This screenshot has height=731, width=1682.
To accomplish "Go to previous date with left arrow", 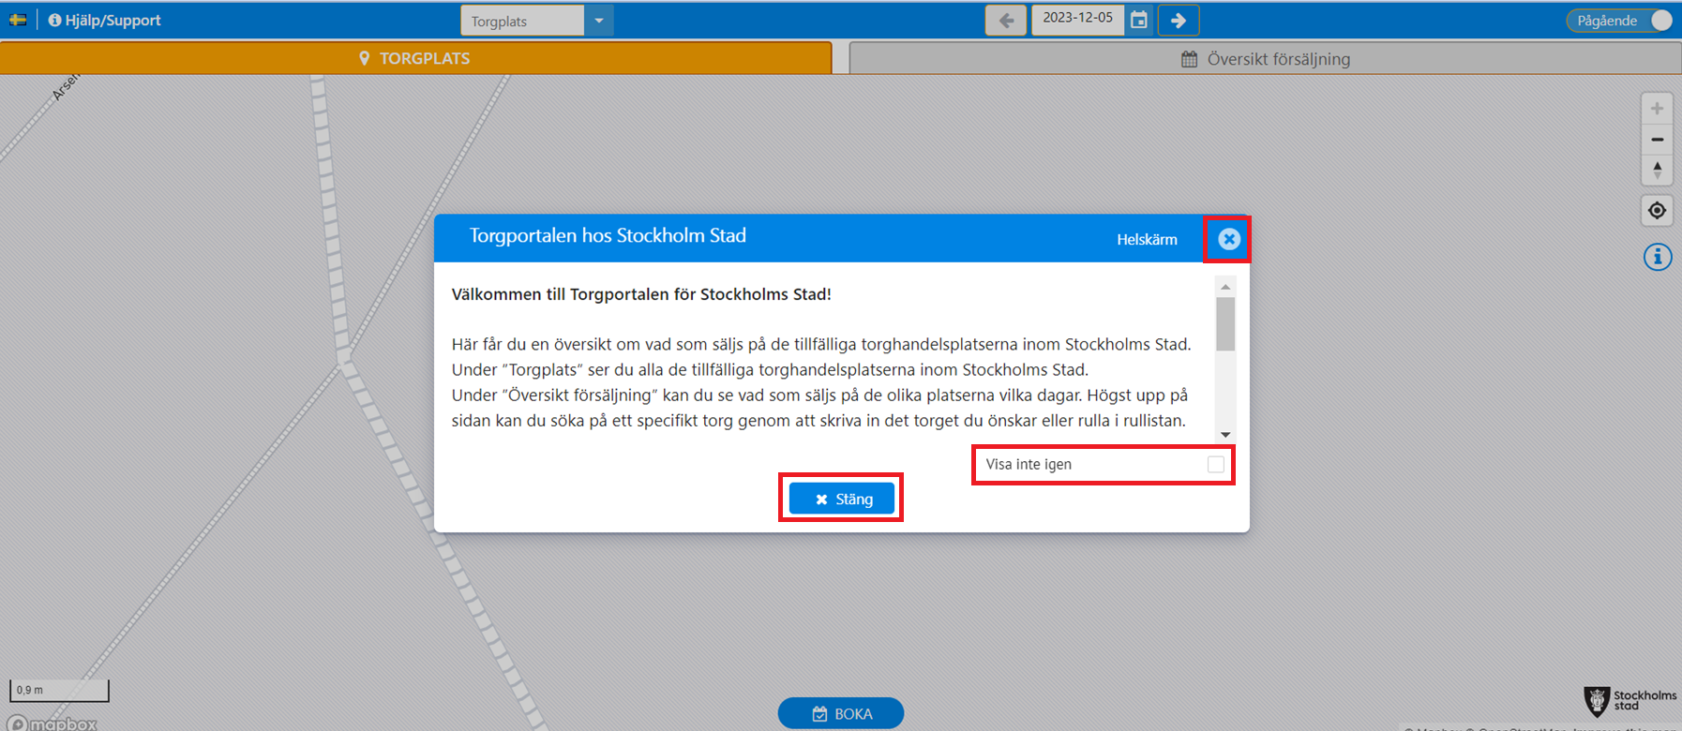I will pyautogui.click(x=1006, y=21).
